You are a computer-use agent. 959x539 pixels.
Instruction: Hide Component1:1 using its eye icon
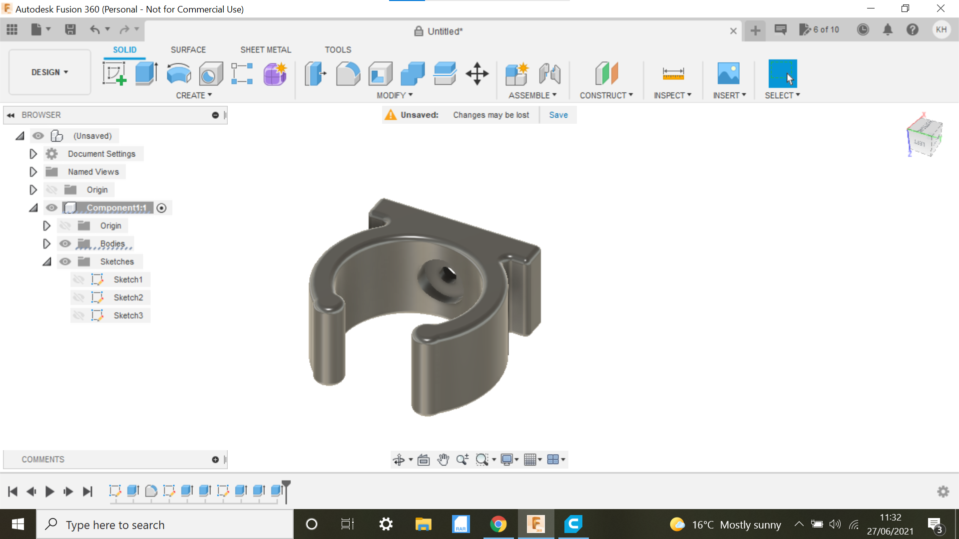tap(51, 208)
